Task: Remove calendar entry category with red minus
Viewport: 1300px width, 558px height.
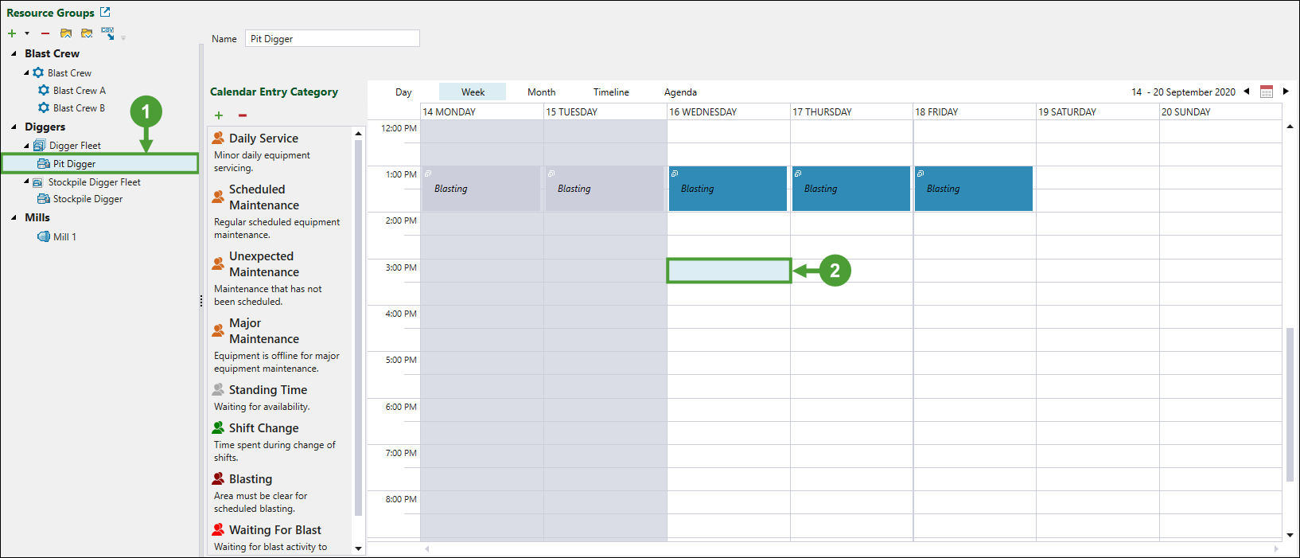Action: (x=243, y=115)
